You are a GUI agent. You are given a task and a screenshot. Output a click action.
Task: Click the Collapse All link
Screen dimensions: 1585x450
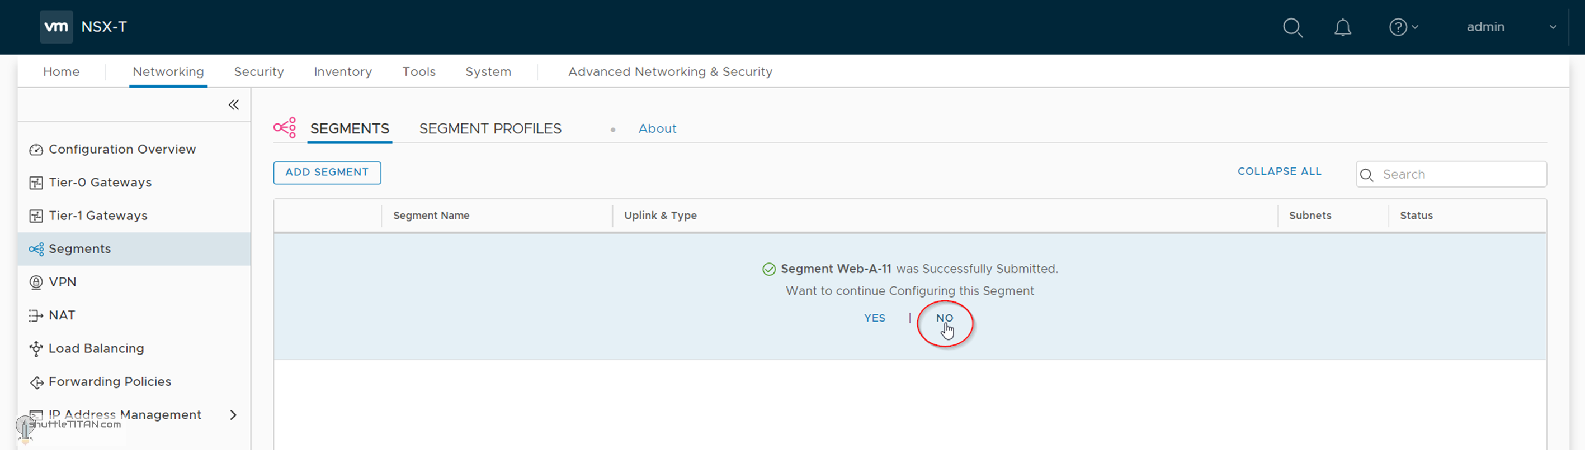point(1279,172)
